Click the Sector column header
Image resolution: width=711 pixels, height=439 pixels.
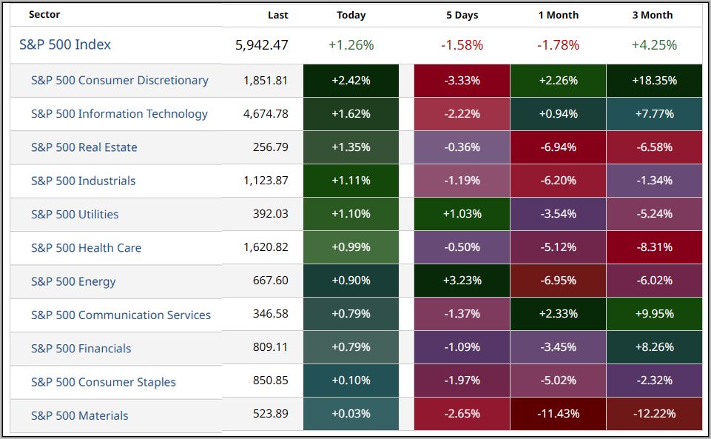point(44,15)
